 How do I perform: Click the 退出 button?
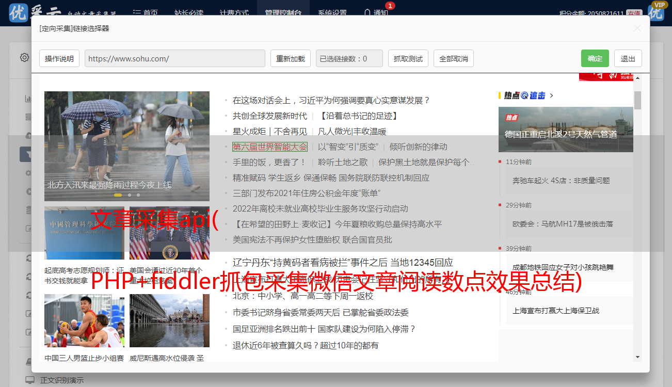628,58
